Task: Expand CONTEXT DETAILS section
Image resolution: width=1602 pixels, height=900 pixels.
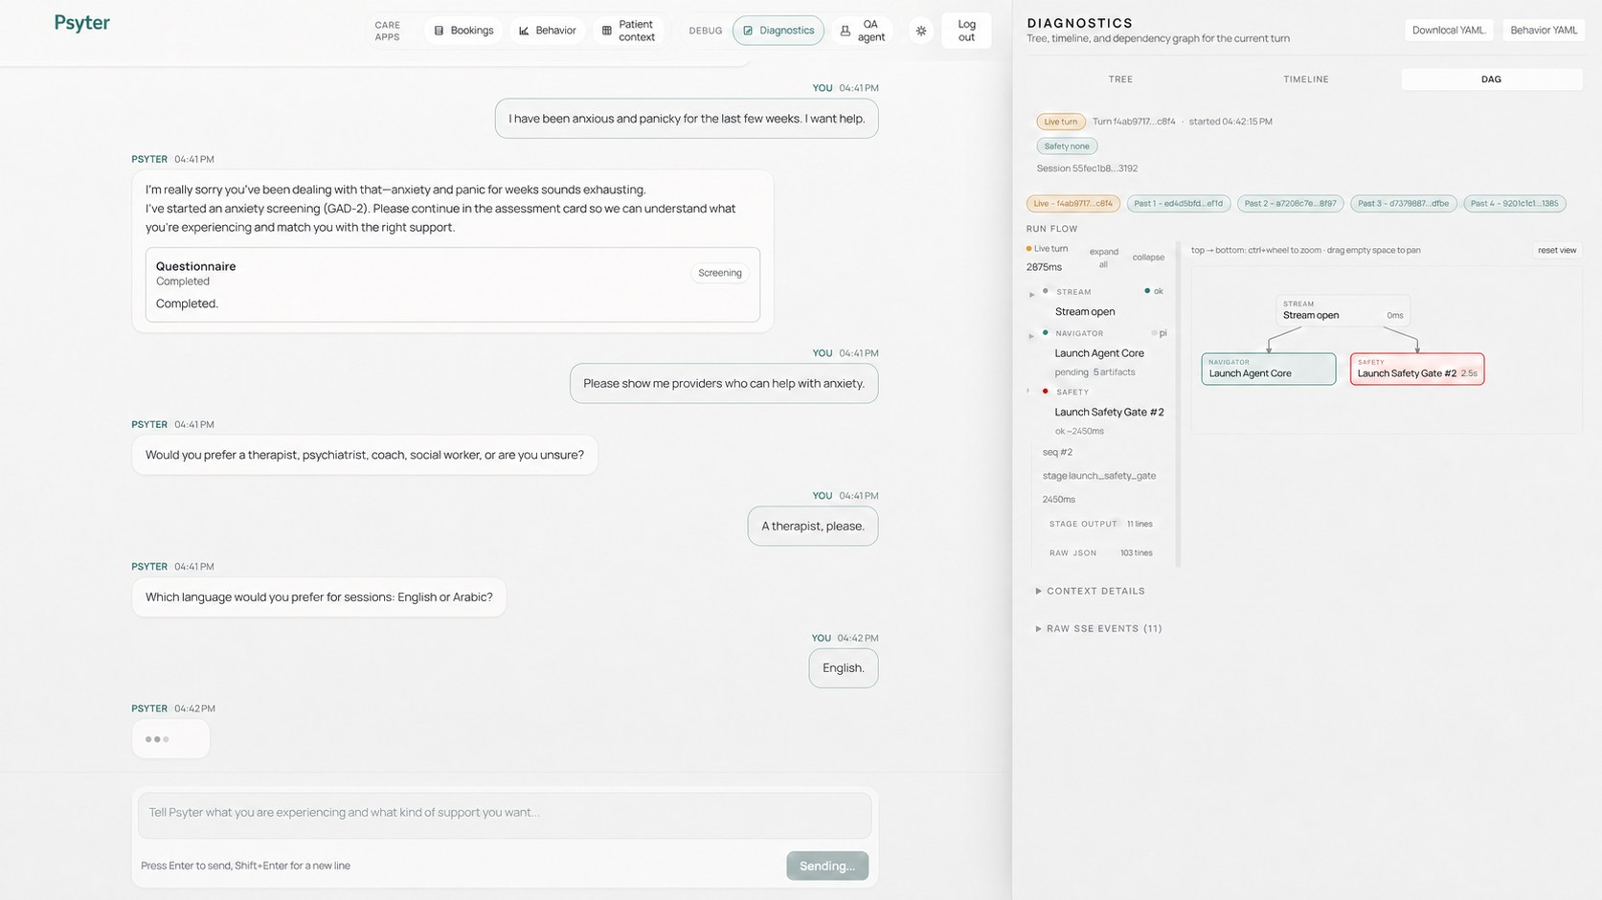Action: (1091, 591)
